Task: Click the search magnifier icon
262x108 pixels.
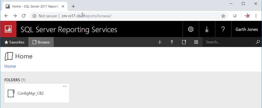Action: coord(258,42)
